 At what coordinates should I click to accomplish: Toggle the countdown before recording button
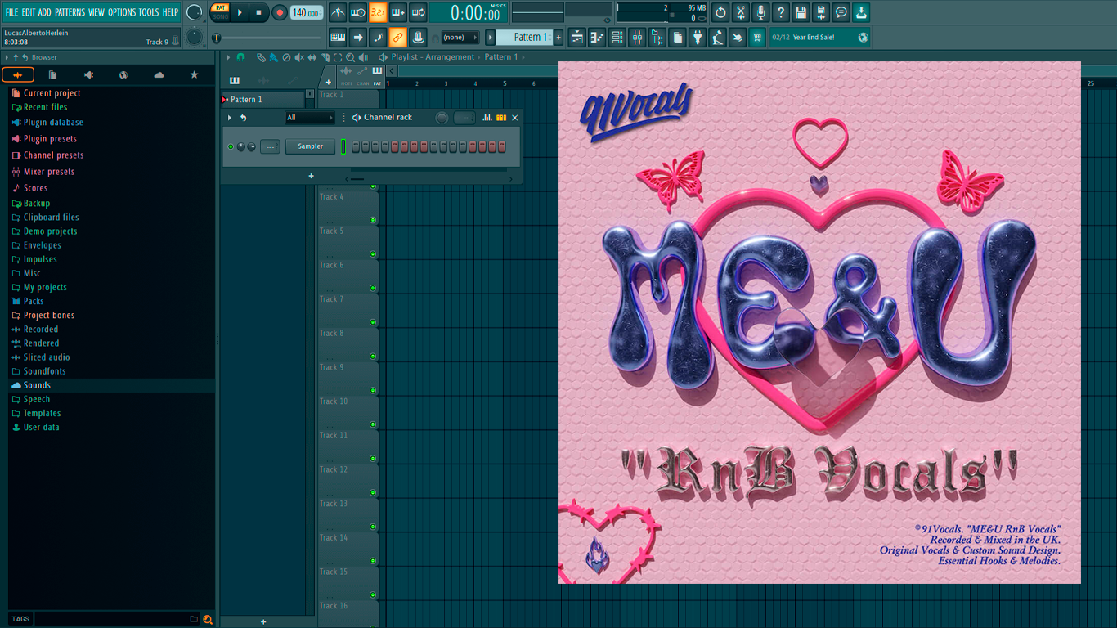(x=378, y=12)
